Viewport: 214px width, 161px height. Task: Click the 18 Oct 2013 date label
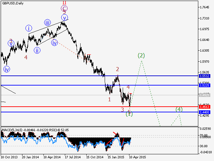(x=9, y=157)
